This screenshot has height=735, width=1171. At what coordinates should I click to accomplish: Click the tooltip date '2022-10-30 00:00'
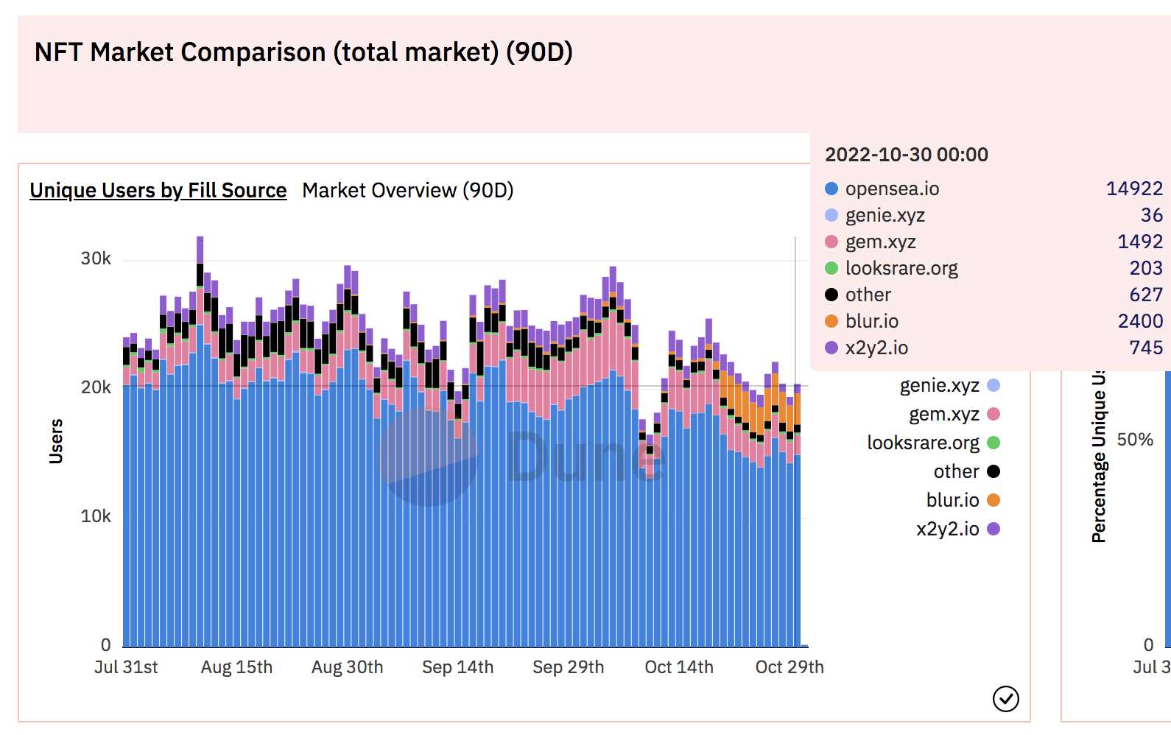(906, 155)
